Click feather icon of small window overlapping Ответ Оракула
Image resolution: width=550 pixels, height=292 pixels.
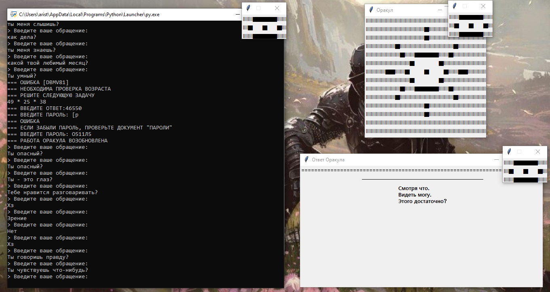pyautogui.click(x=509, y=152)
